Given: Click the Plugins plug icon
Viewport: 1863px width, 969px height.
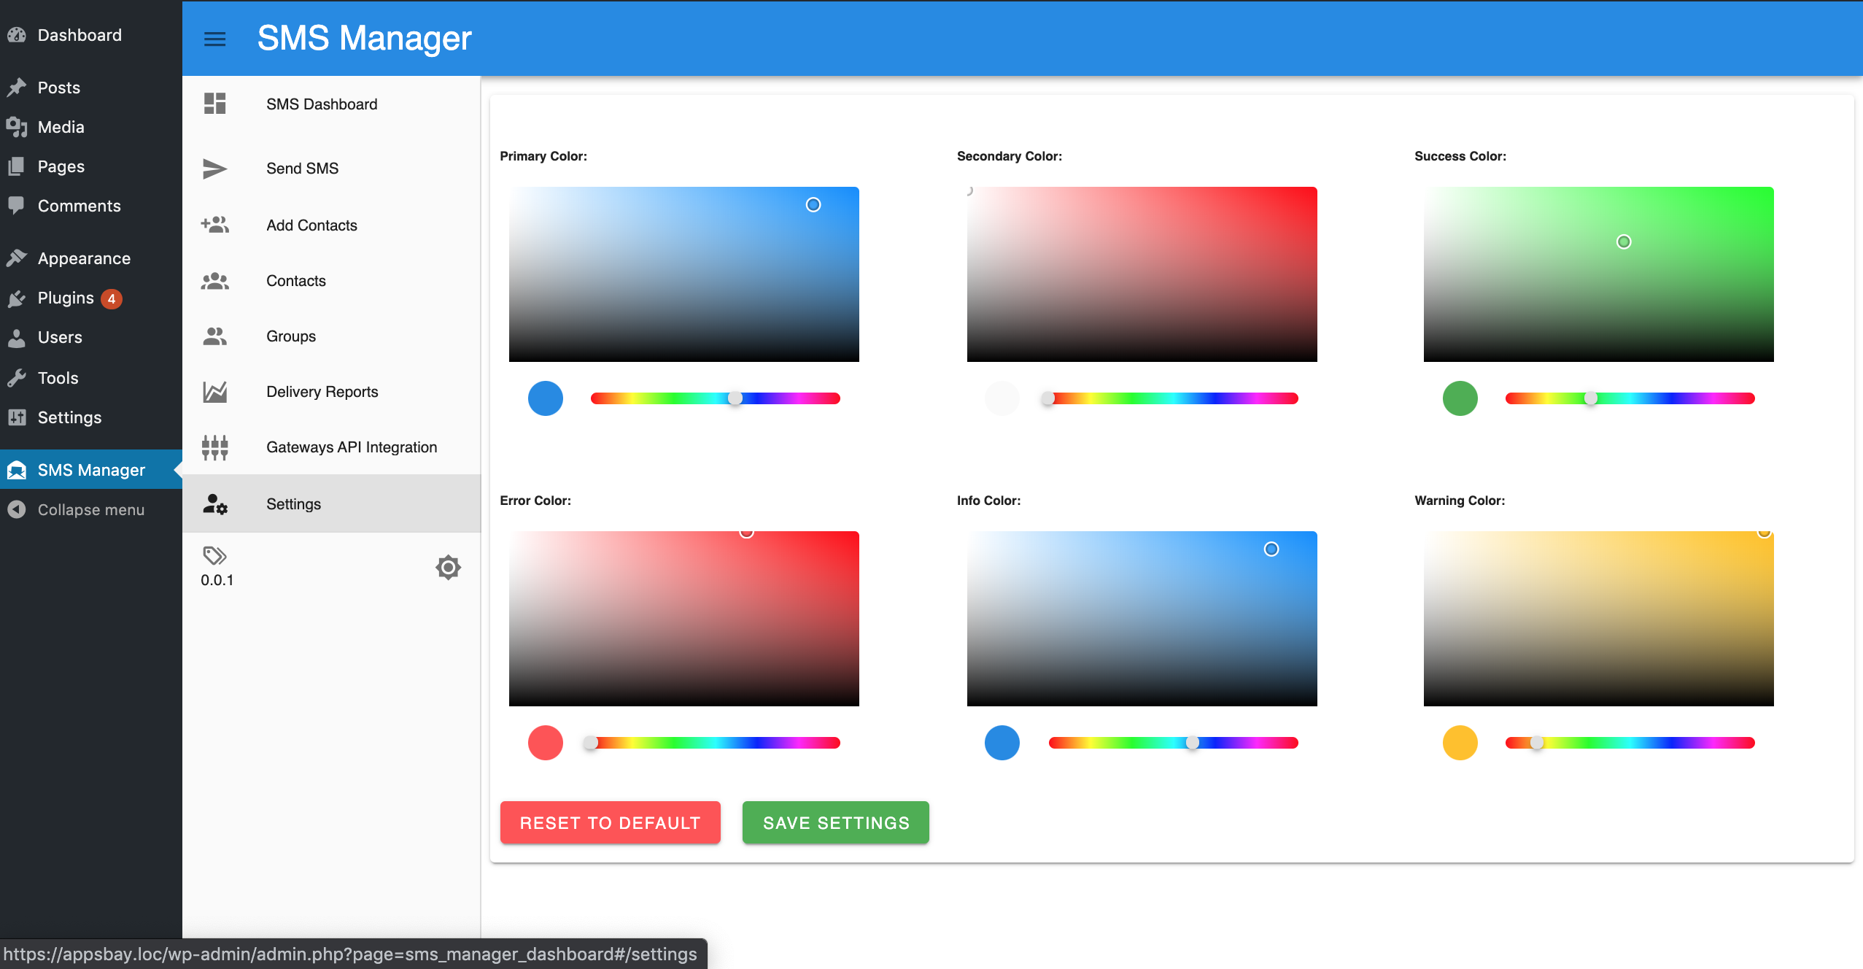Looking at the screenshot, I should pos(17,298).
